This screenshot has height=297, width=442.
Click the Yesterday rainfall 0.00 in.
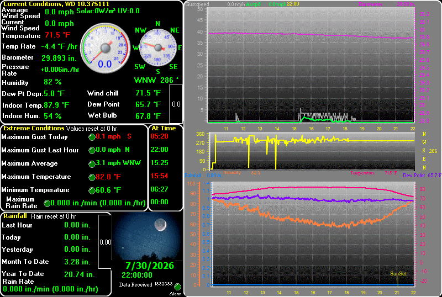pos(77,250)
